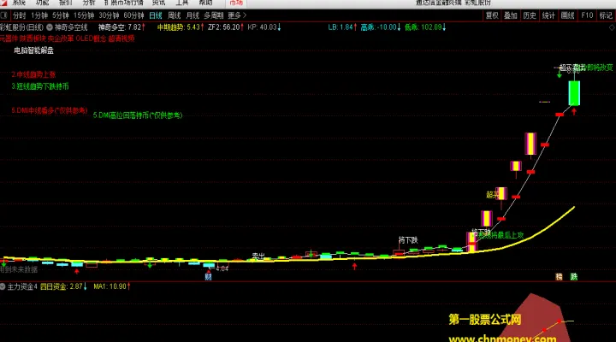Click the 历史 button
The width and height of the screenshot is (616, 342).
click(530, 15)
